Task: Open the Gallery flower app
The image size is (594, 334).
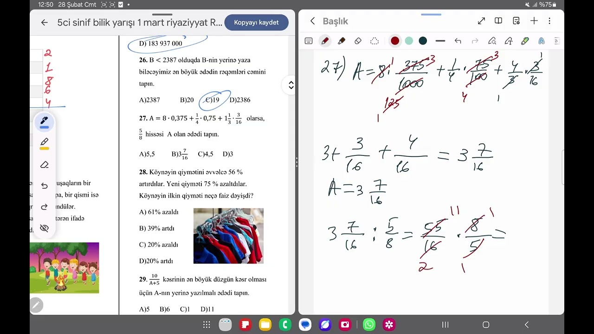Action: pos(389,325)
